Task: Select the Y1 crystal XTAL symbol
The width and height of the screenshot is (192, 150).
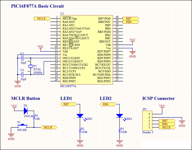Action: click(x=31, y=66)
